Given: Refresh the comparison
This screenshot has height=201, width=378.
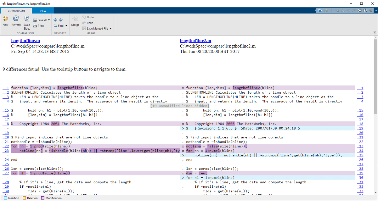Looking at the screenshot, I should click(x=16, y=21).
